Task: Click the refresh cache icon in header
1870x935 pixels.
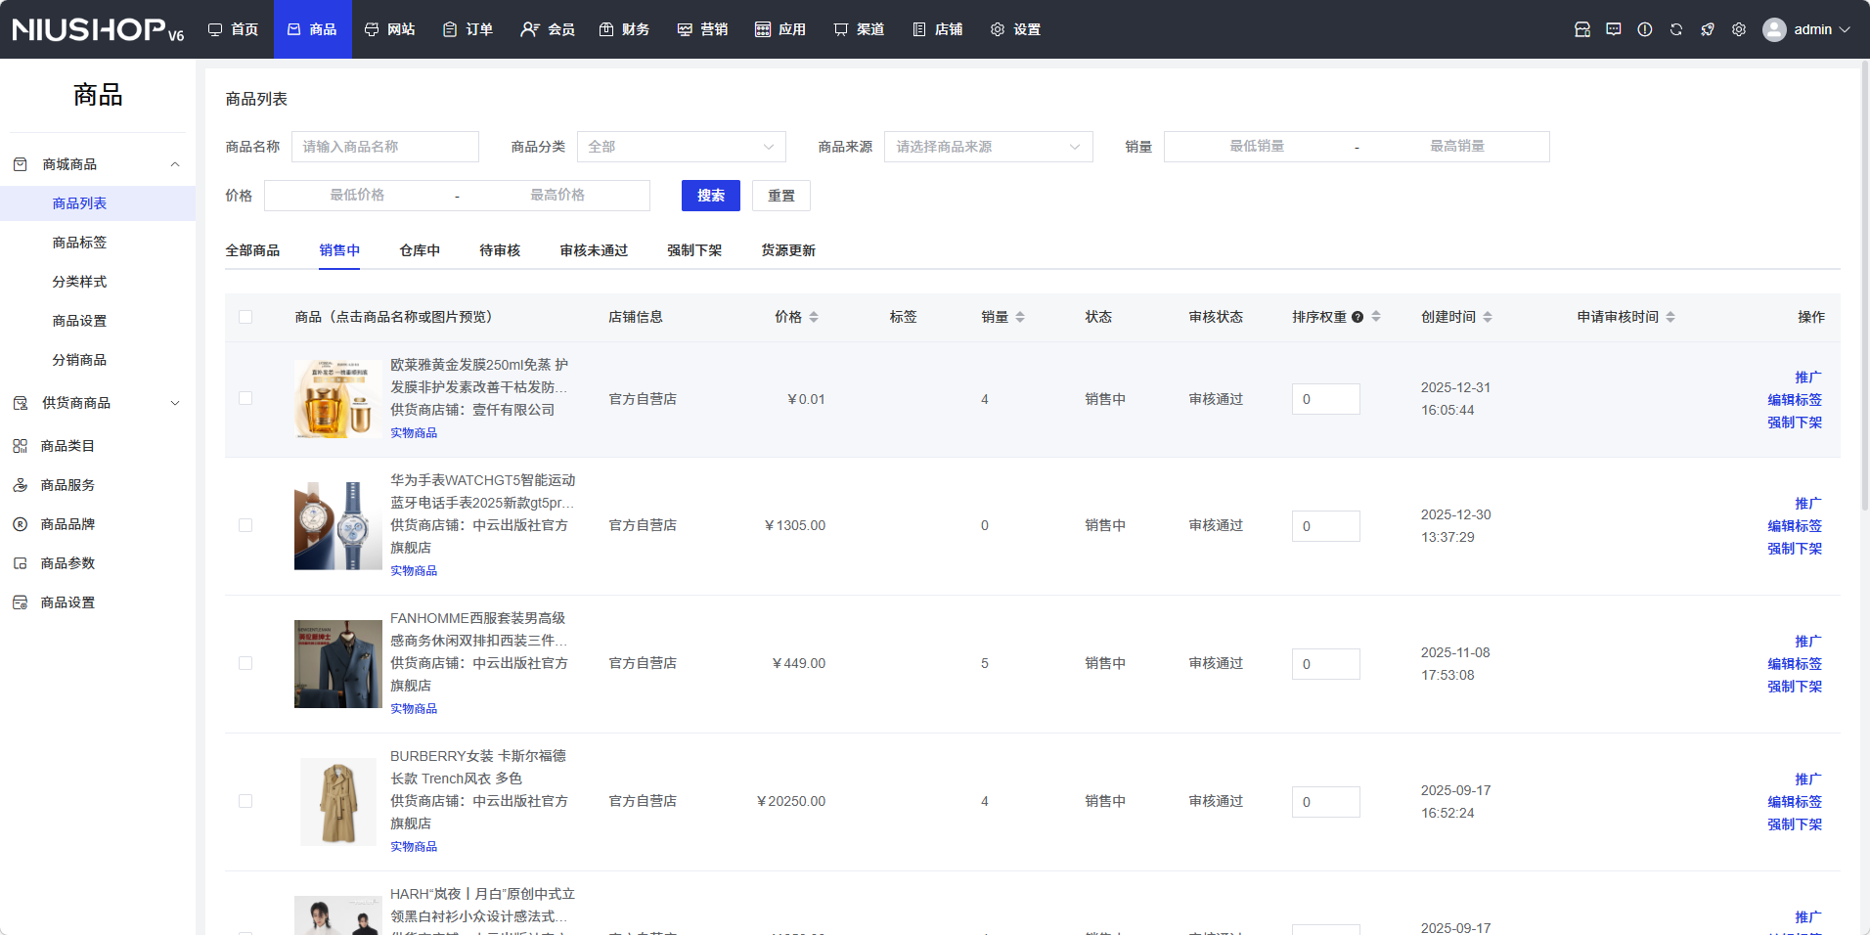Action: tap(1675, 29)
